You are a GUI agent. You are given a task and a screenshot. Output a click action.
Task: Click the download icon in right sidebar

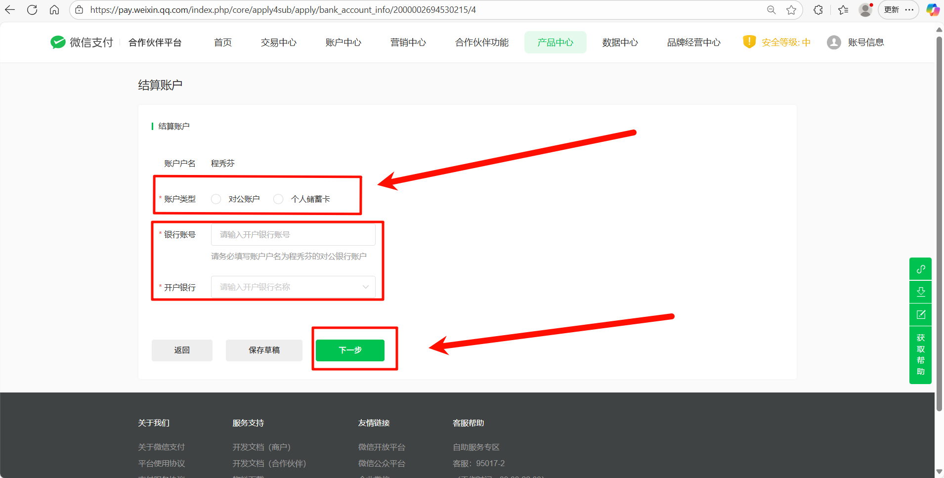pos(920,292)
